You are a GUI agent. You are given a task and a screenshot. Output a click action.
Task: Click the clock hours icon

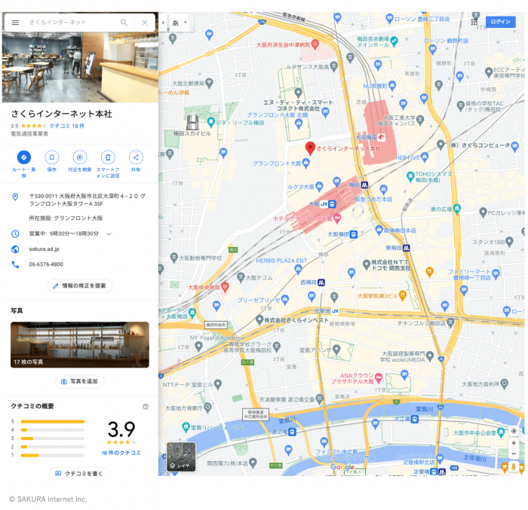[x=15, y=234]
